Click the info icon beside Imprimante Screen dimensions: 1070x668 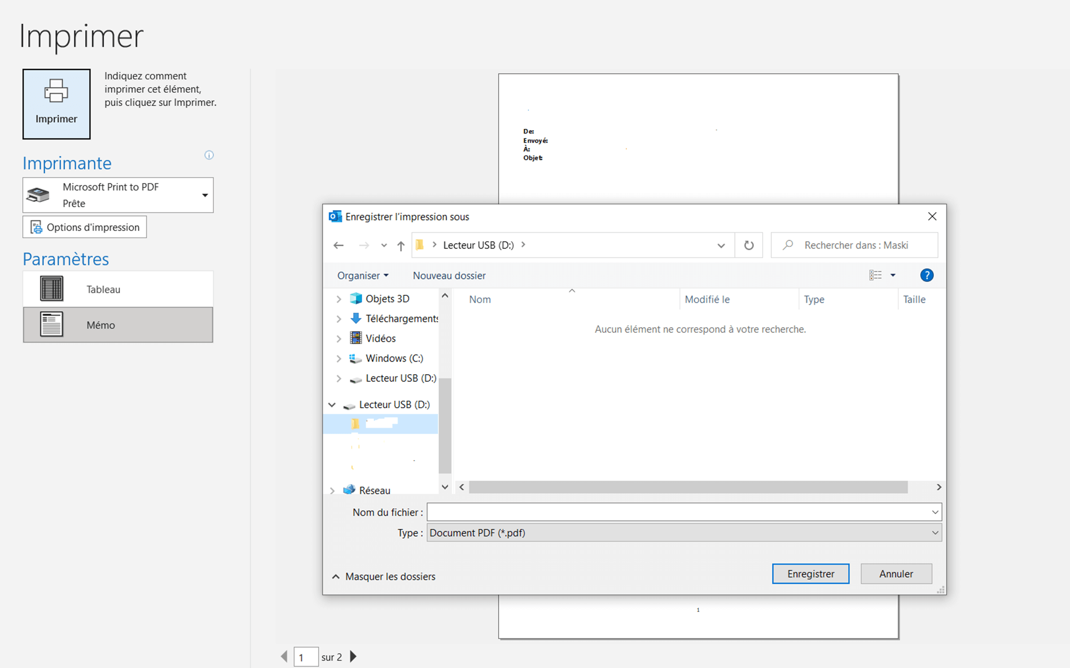click(208, 155)
